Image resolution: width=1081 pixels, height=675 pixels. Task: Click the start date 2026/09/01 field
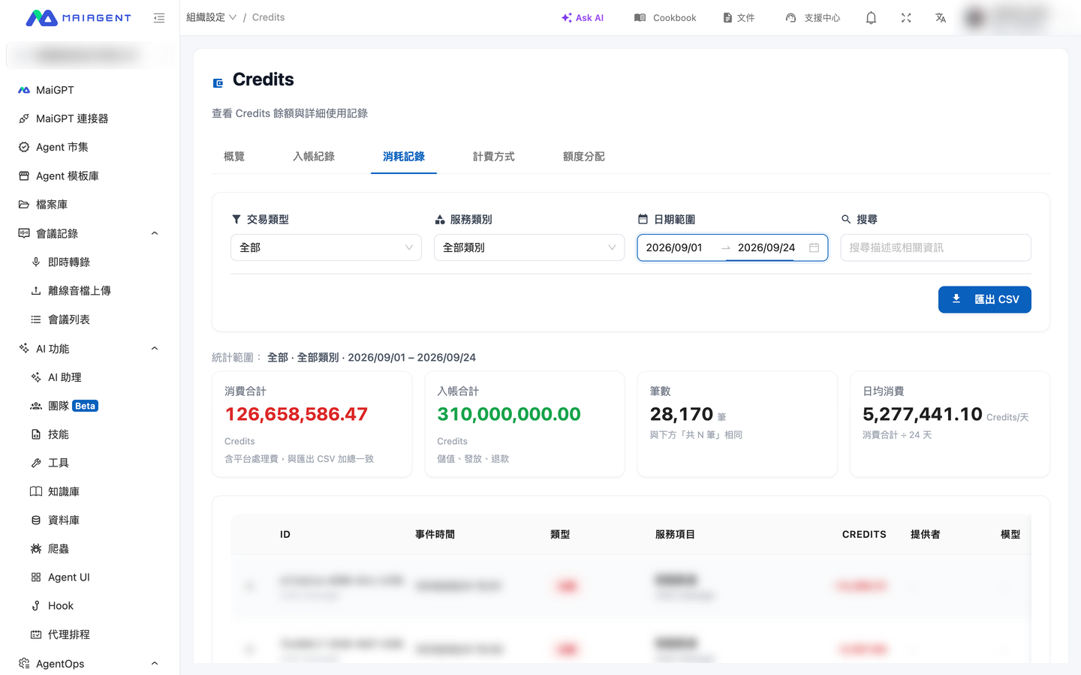click(x=680, y=247)
